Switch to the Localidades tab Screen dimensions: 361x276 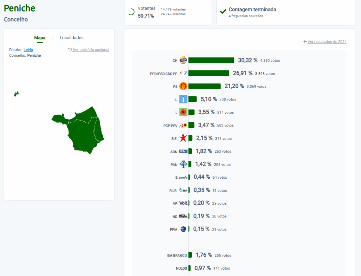pos(72,38)
